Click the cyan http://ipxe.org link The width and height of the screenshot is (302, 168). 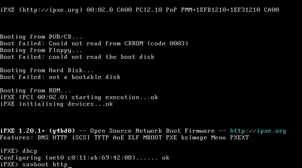[258, 131]
